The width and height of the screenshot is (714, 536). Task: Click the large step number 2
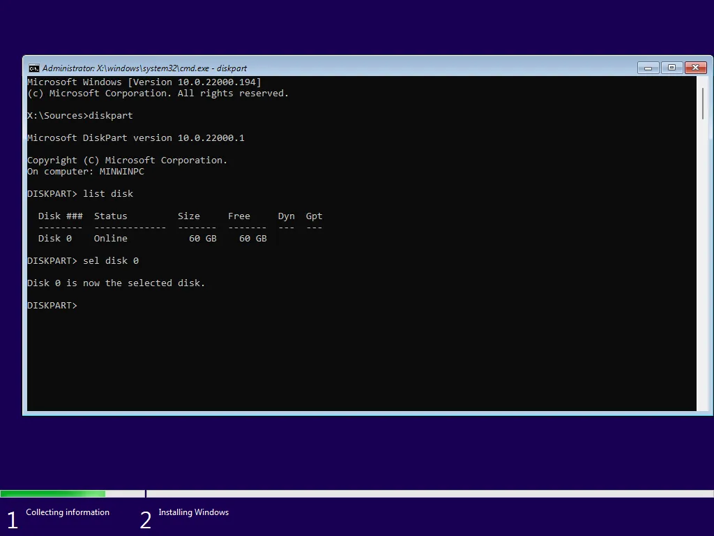click(145, 519)
